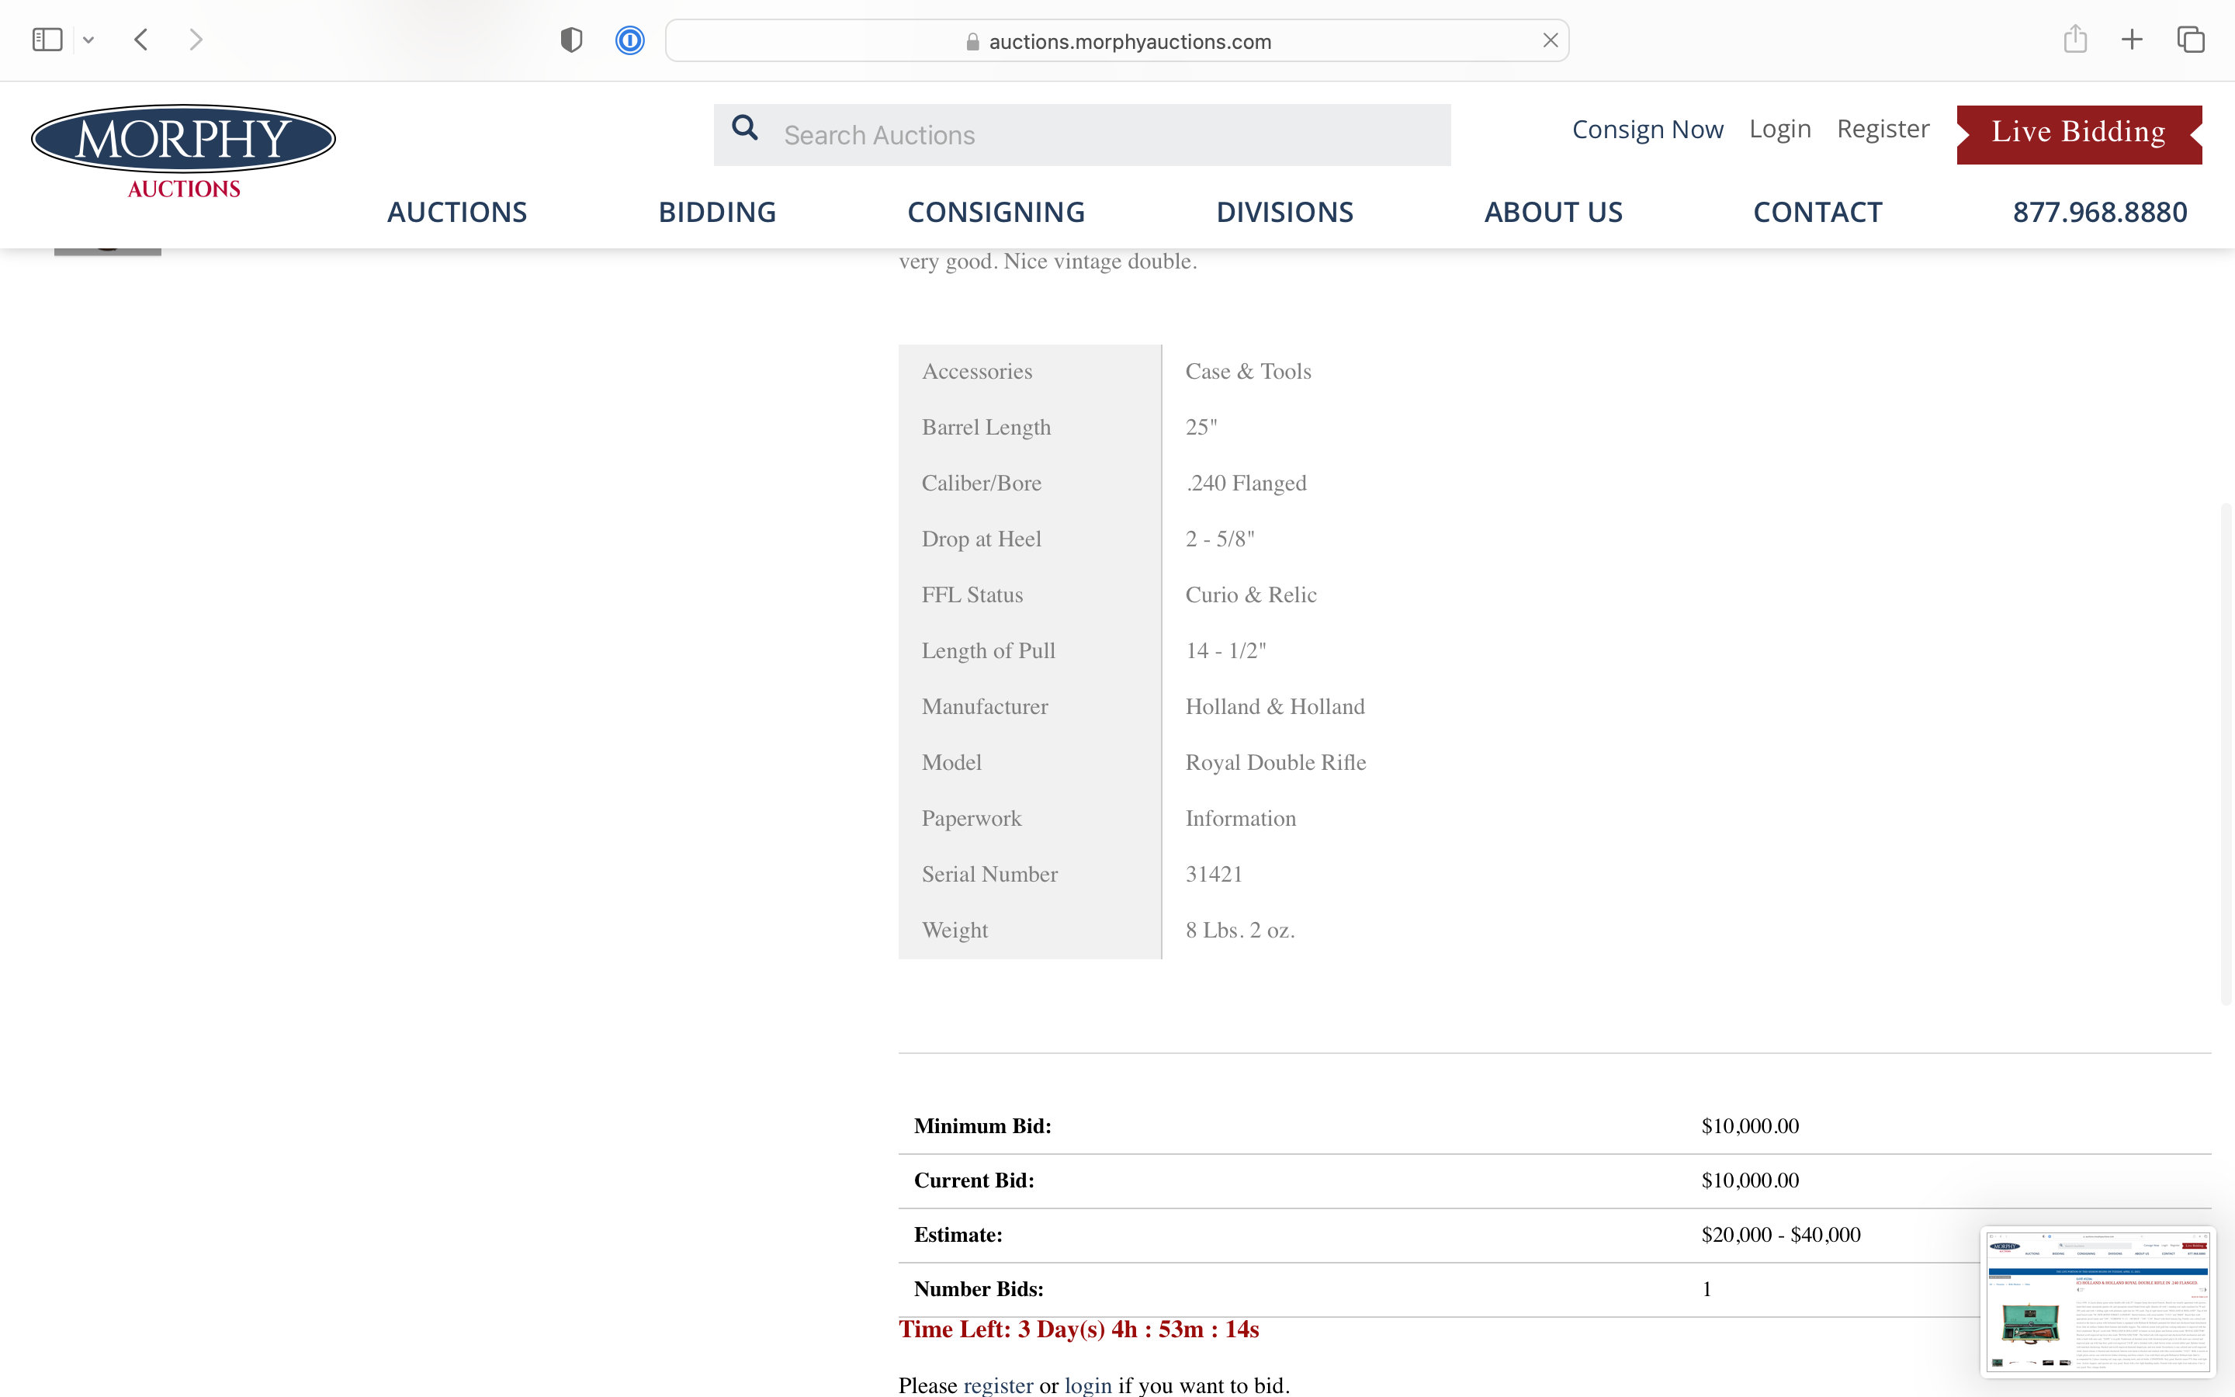Click the Morphy Auctions logo
The width and height of the screenshot is (2235, 1397).
[184, 151]
